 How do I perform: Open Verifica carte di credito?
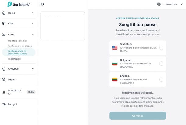coord(20,46)
